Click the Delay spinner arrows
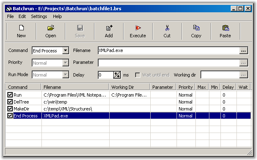 point(117,75)
